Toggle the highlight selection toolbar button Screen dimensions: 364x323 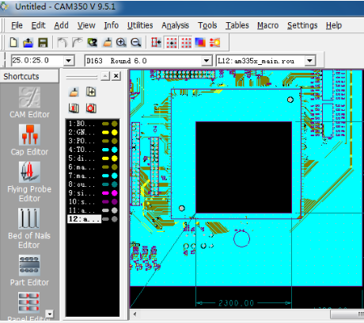(214, 42)
